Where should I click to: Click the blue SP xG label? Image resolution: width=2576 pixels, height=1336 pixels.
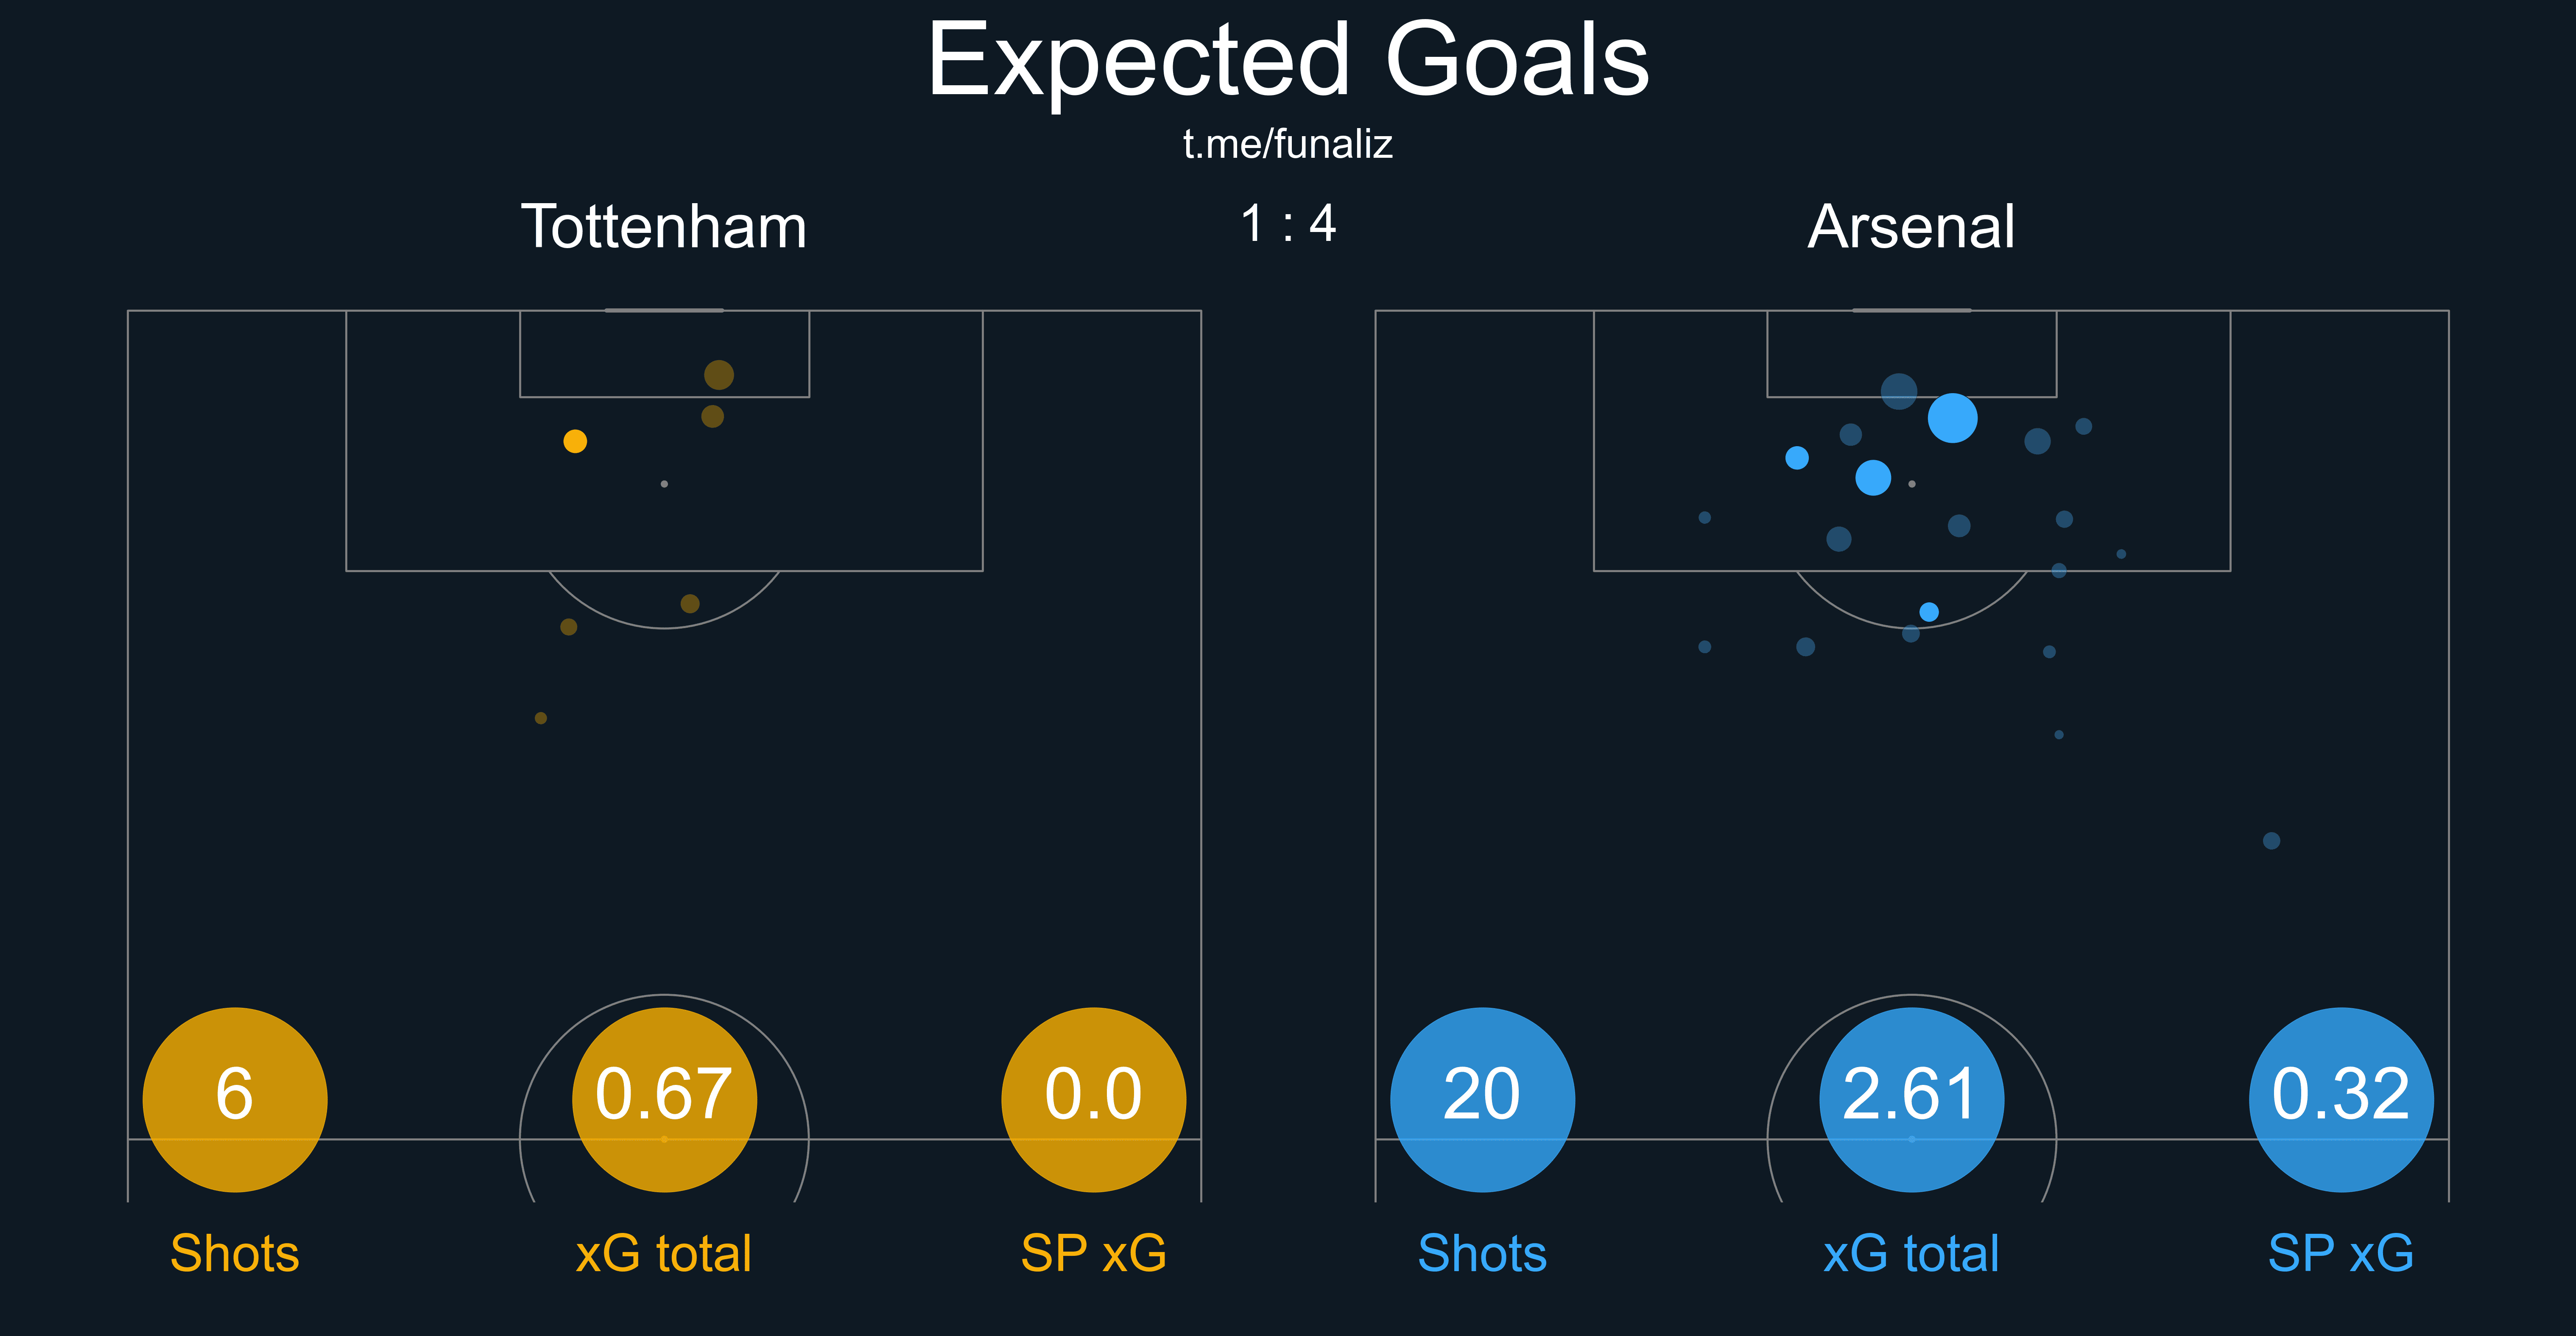(x=2340, y=1253)
